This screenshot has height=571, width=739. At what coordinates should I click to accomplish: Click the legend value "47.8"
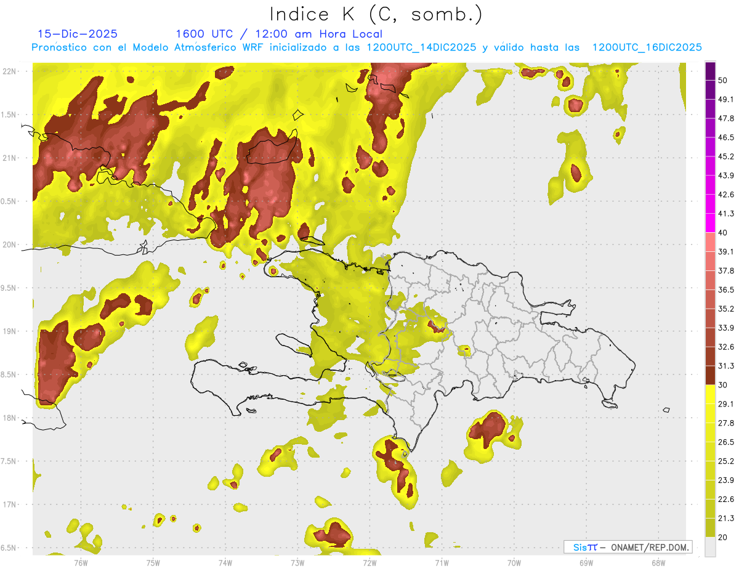(726, 118)
